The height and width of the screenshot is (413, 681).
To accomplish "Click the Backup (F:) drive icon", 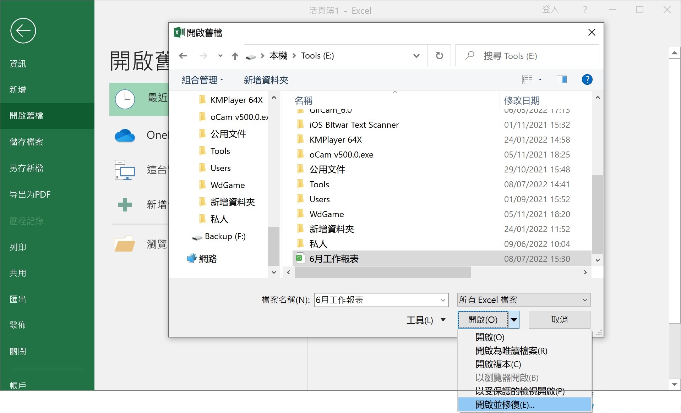I will click(x=197, y=237).
